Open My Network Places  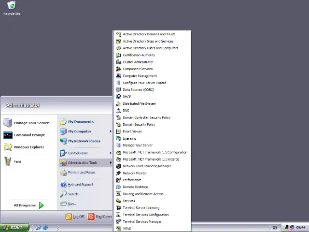click(85, 141)
